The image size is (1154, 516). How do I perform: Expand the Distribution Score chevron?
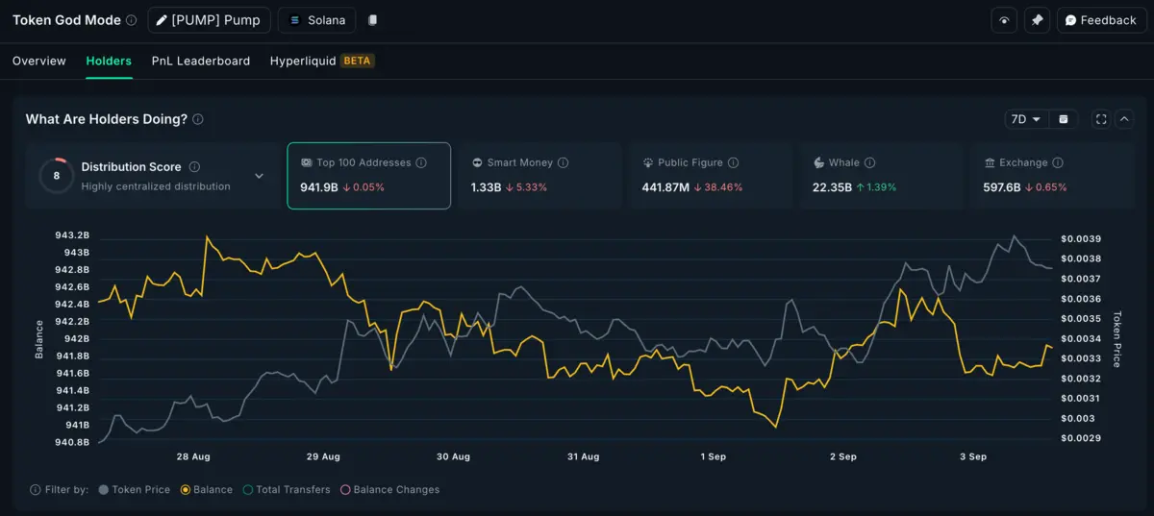[259, 176]
